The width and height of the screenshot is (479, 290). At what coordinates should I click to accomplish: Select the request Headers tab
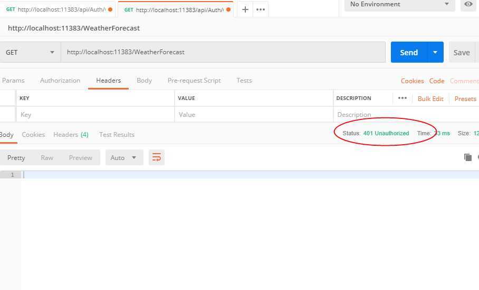pyautogui.click(x=109, y=81)
